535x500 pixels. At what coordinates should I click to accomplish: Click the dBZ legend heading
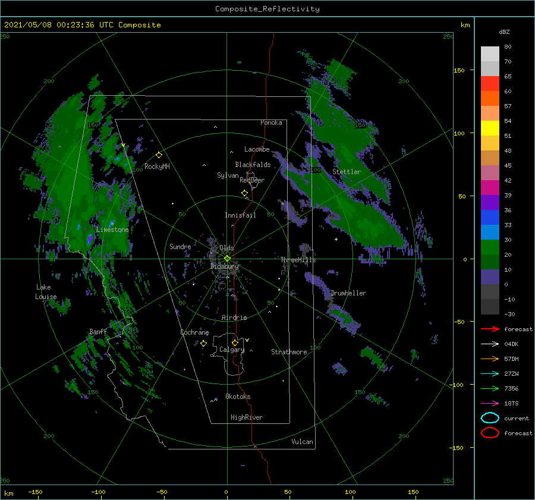coord(504,32)
